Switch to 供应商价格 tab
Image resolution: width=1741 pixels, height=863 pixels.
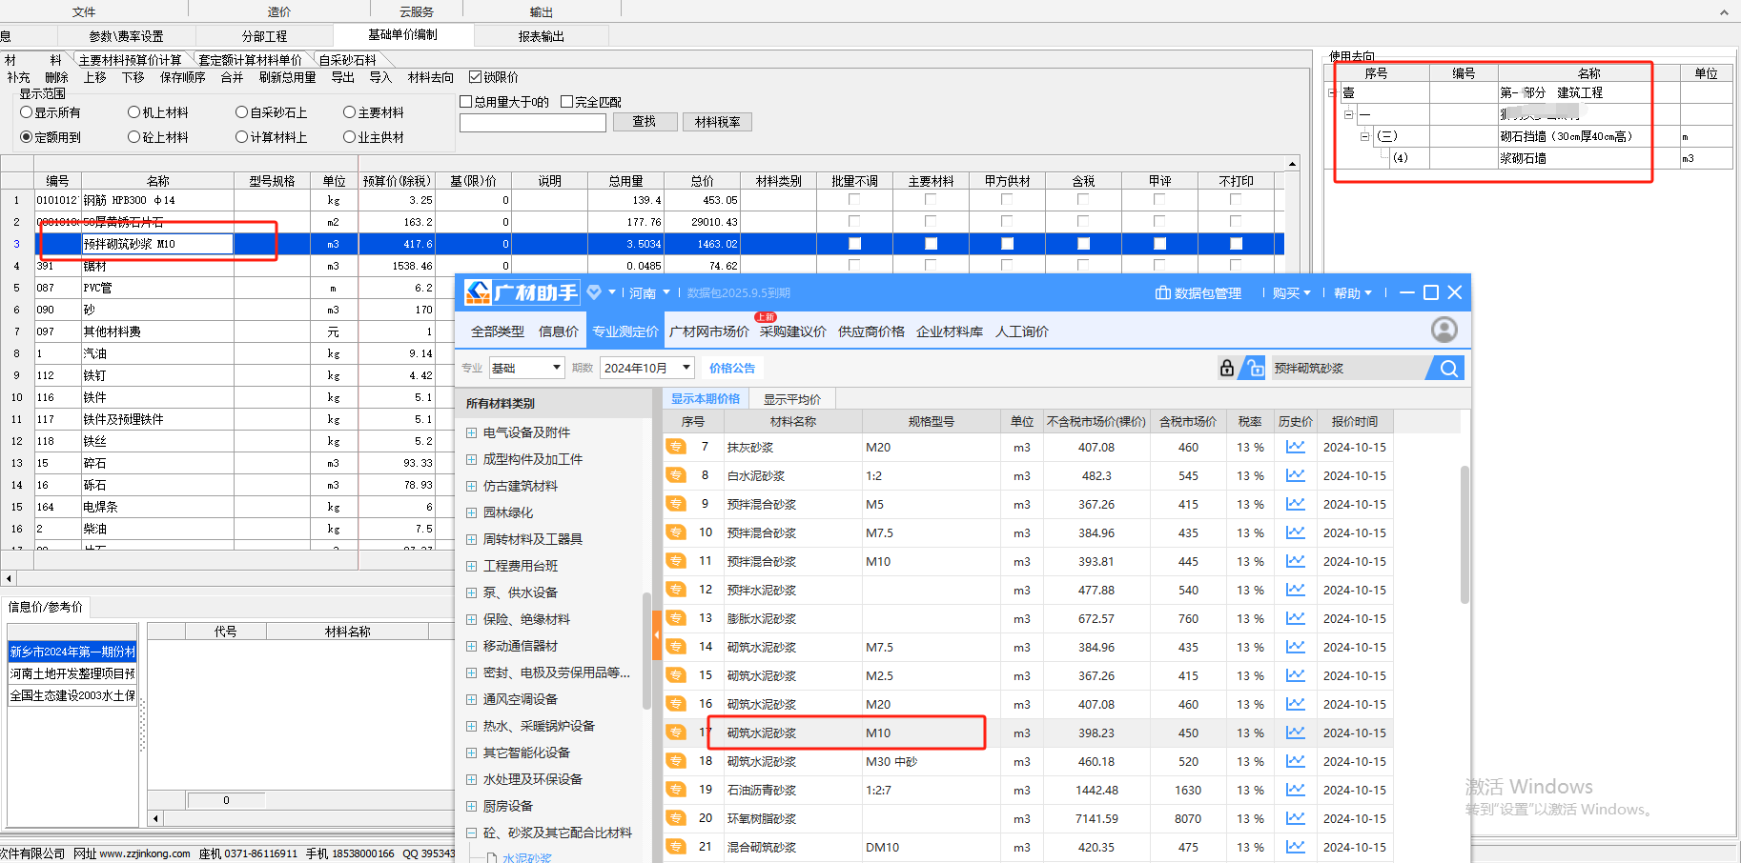click(x=871, y=331)
